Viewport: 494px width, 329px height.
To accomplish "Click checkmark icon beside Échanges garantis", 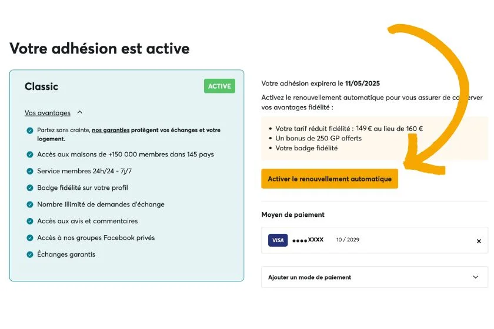I will [30, 254].
